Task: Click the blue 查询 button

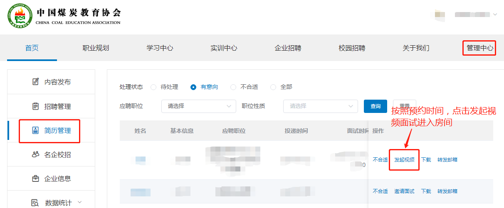Action: point(376,106)
